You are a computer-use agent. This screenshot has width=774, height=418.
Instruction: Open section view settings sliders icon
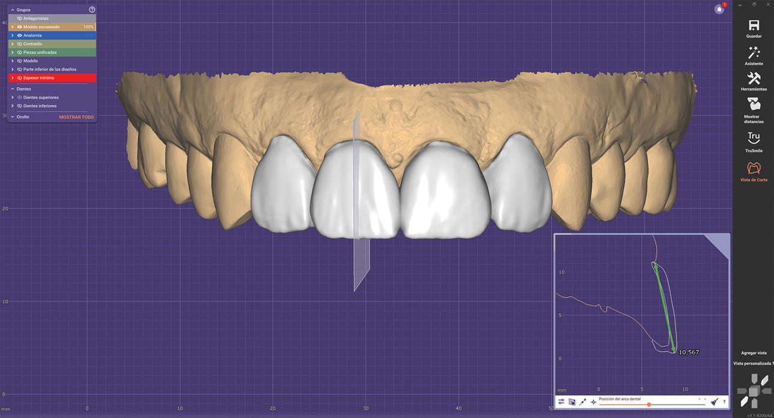point(561,402)
